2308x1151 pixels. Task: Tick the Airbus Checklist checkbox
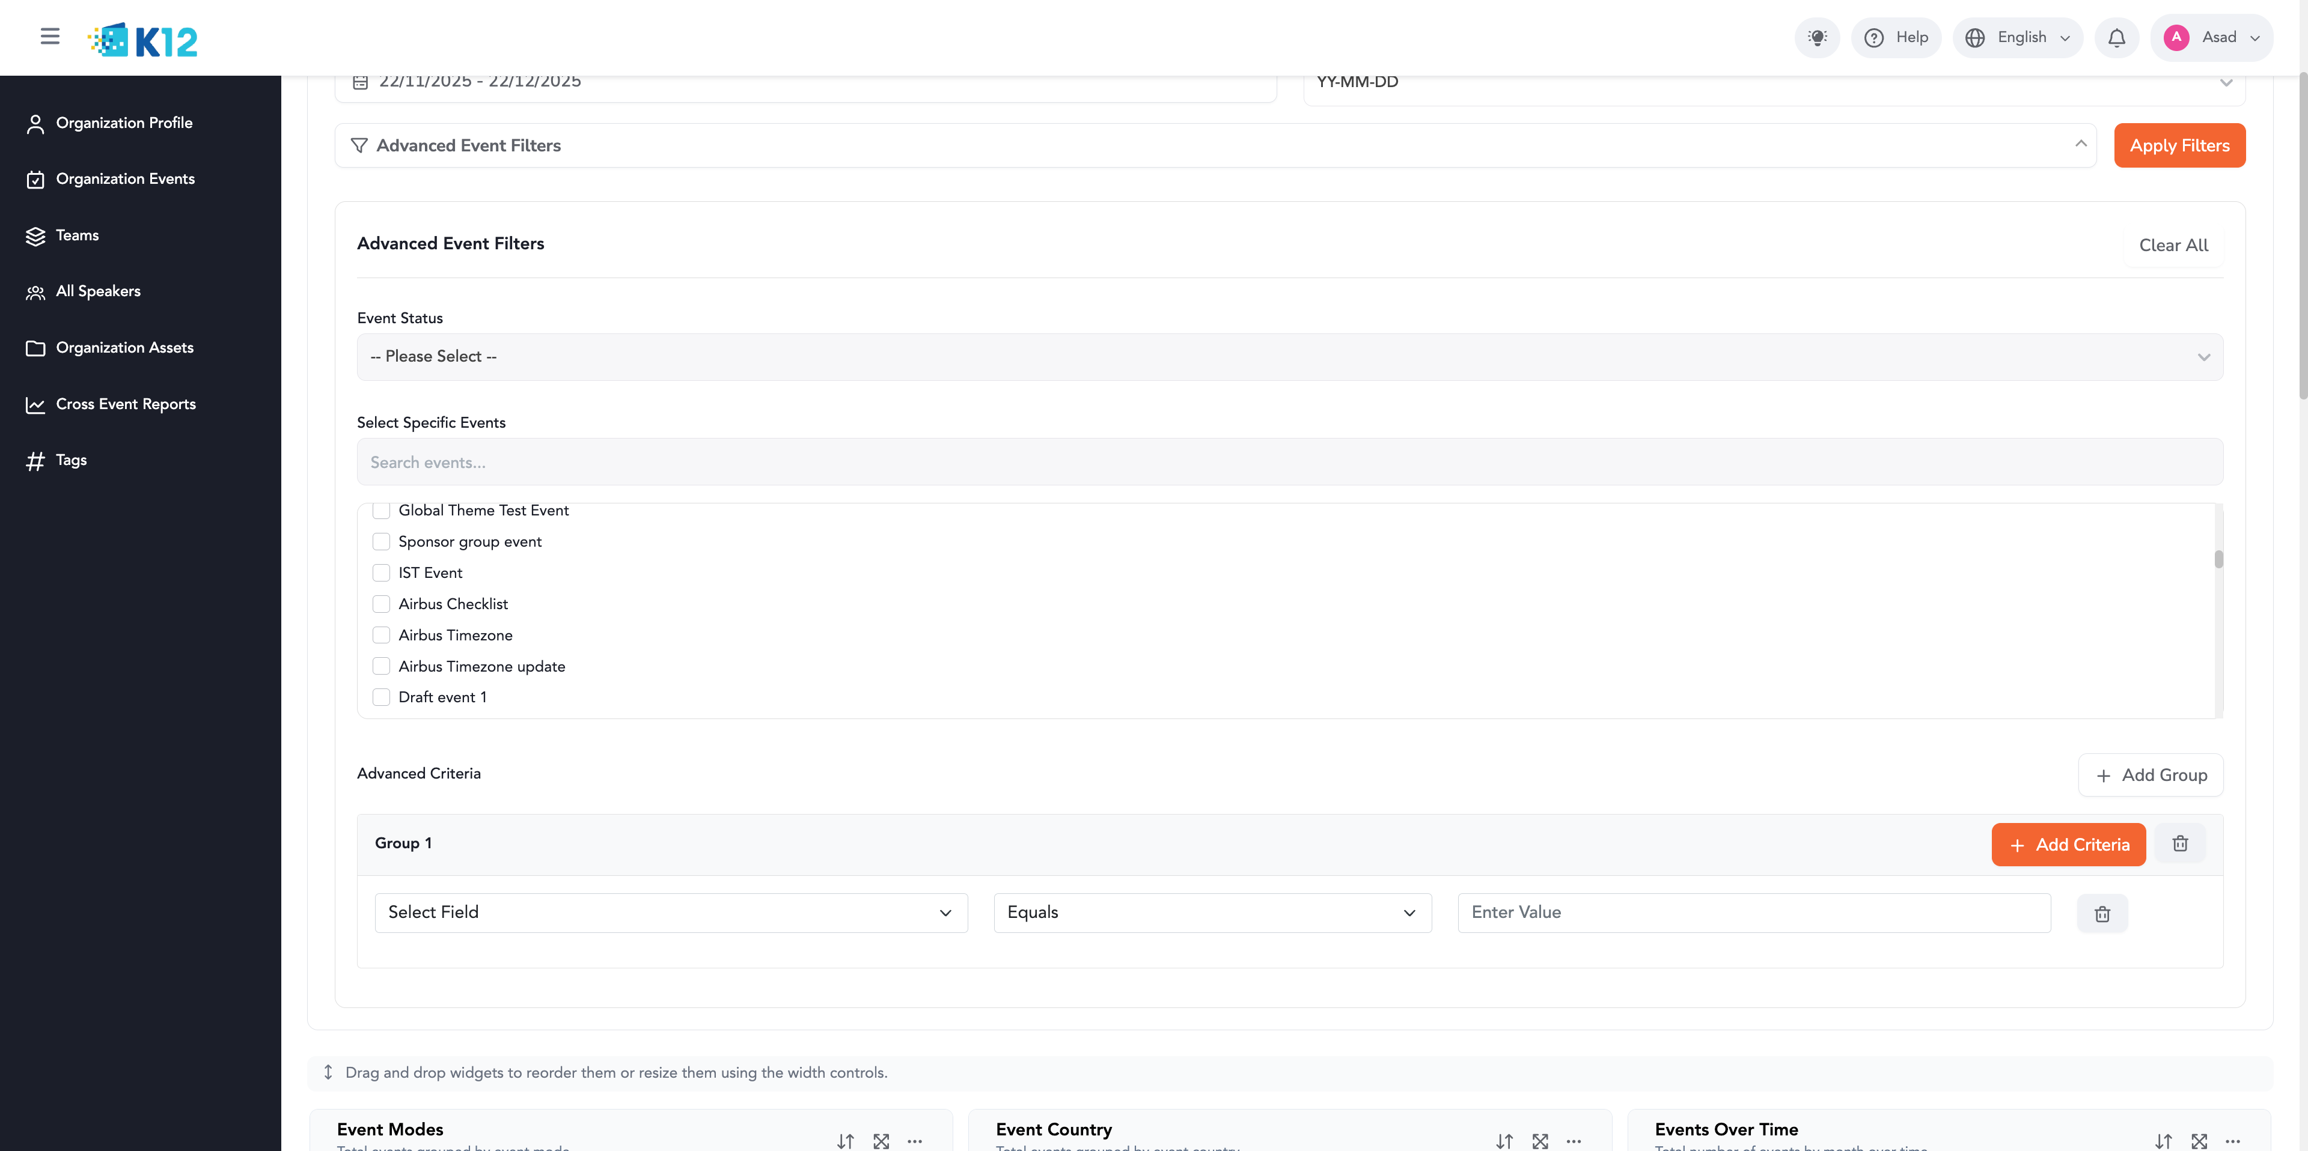click(x=382, y=604)
